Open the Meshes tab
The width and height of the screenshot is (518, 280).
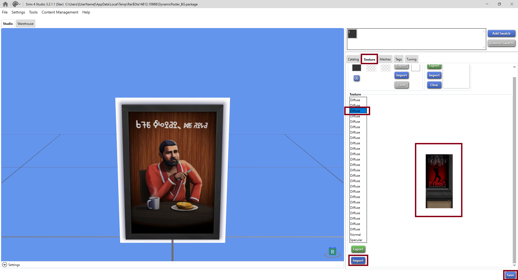tap(385, 59)
